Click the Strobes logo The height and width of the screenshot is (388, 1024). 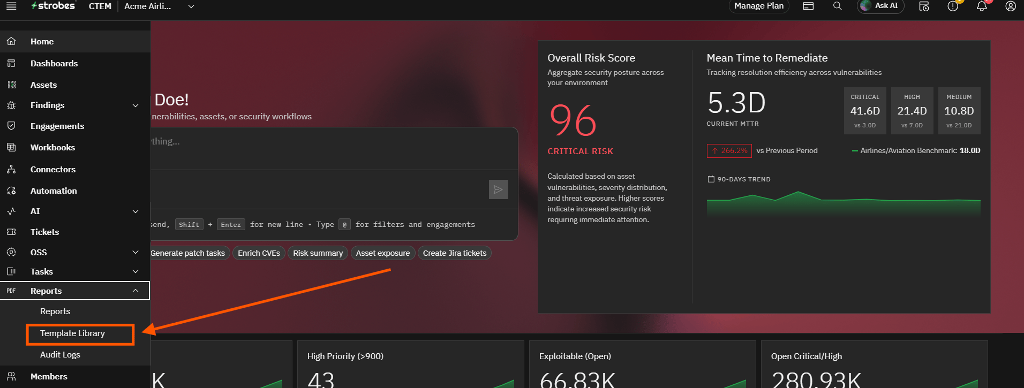pos(53,6)
